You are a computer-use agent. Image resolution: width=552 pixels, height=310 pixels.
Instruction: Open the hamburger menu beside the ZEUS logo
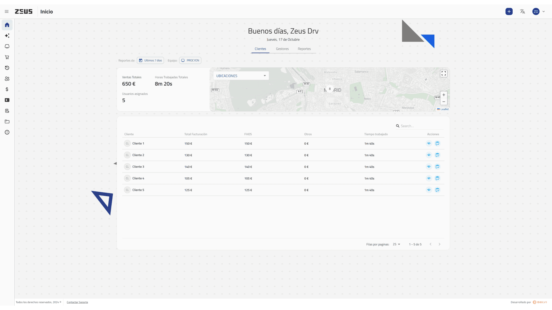[x=7, y=11]
